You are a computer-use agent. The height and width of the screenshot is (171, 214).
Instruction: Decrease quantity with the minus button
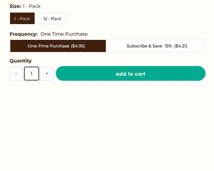pyautogui.click(x=16, y=74)
